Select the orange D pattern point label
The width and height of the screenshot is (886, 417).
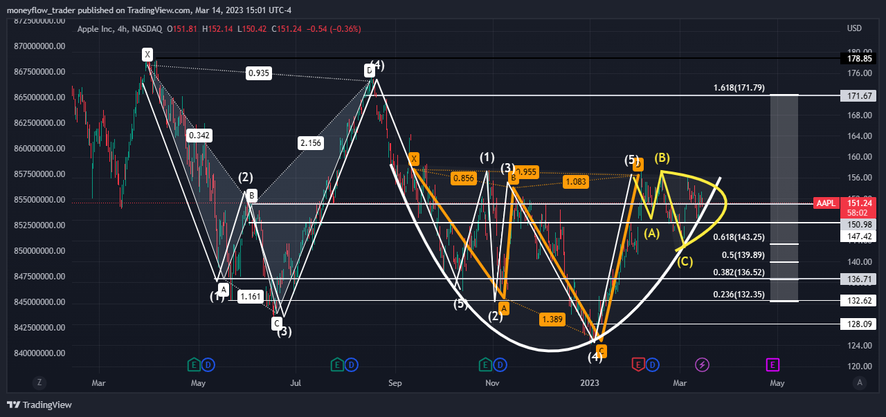pyautogui.click(x=638, y=164)
